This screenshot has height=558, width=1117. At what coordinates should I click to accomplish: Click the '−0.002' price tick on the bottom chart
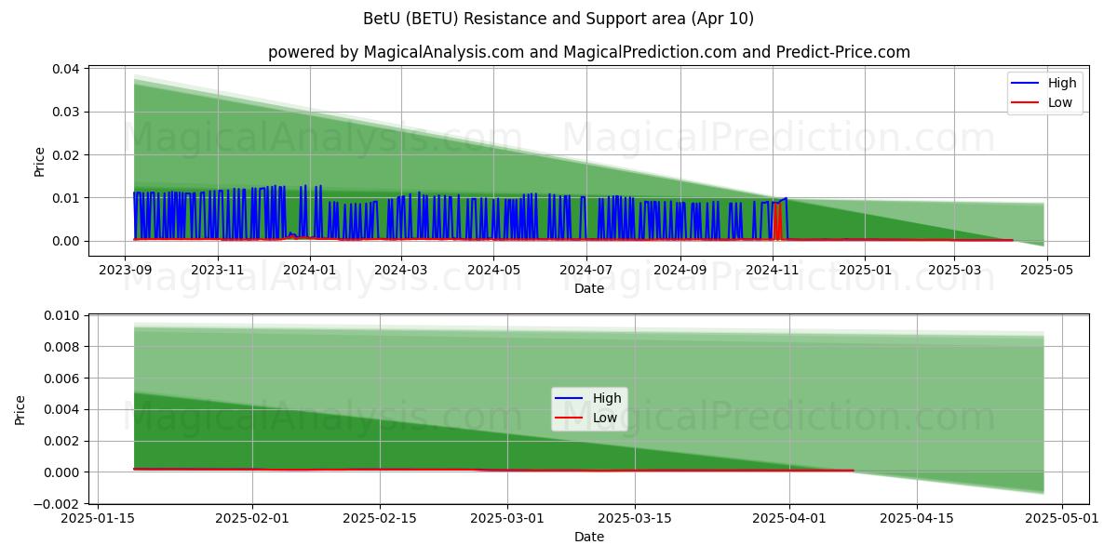pos(58,503)
